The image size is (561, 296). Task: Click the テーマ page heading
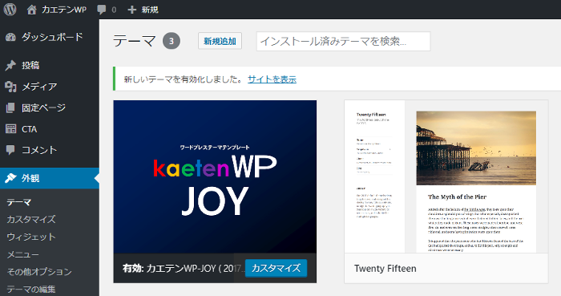pyautogui.click(x=135, y=41)
